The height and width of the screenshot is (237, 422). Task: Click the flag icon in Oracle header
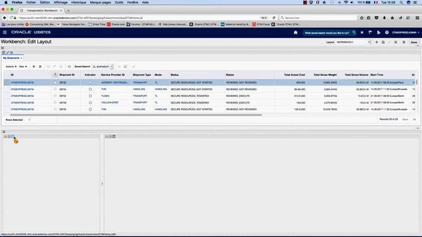coord(371,32)
